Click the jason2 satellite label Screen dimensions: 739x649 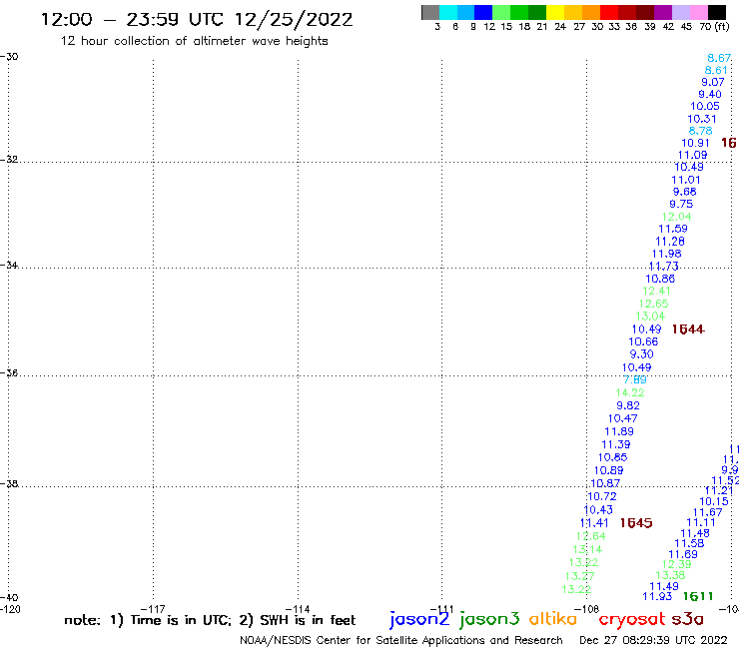click(419, 619)
